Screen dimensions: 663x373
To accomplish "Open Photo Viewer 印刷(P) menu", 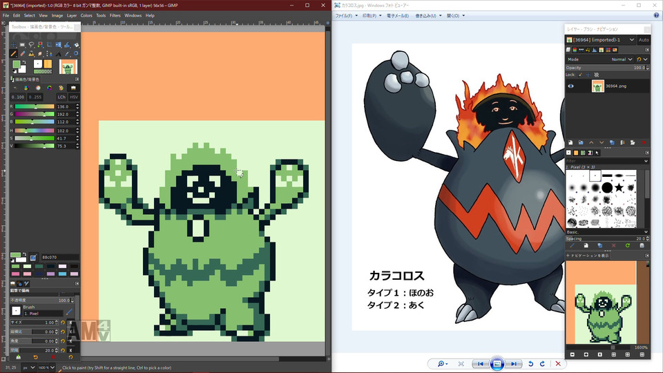I will pyautogui.click(x=372, y=16).
